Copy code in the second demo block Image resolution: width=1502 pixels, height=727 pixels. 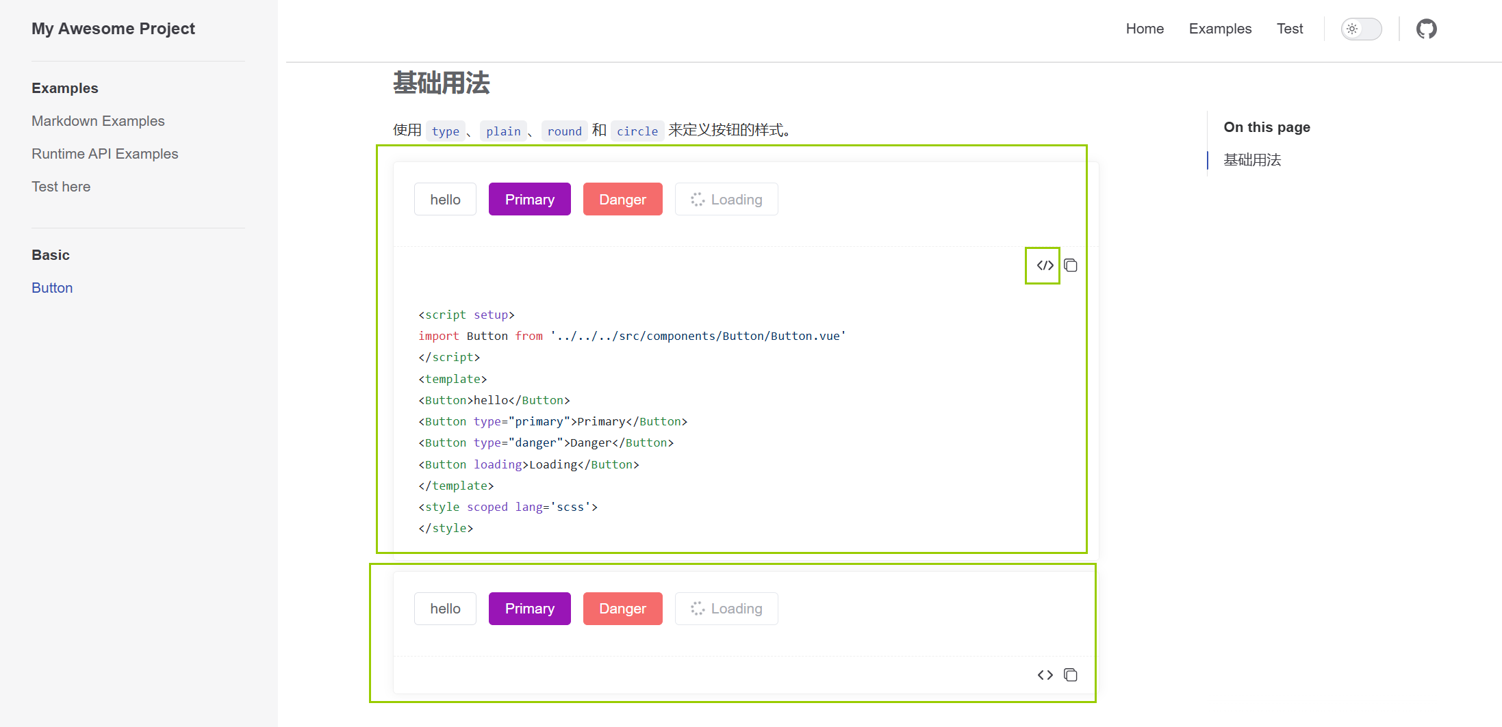click(1071, 675)
